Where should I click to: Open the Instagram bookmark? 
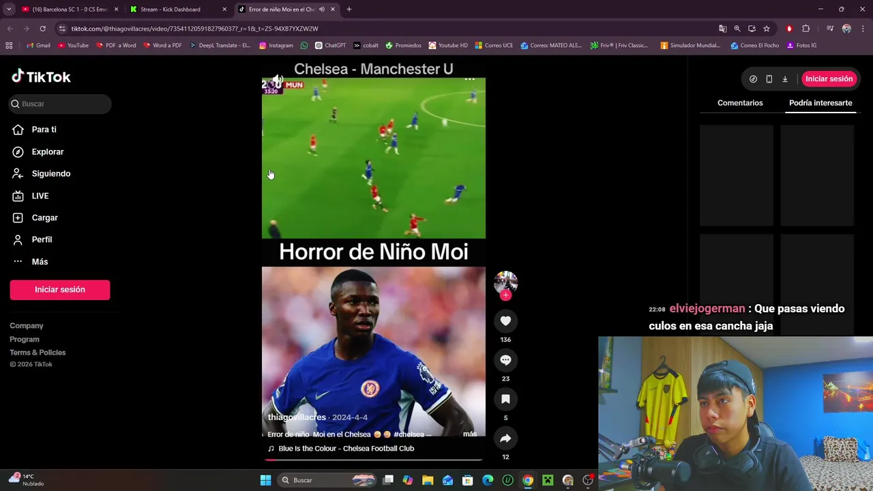pyautogui.click(x=276, y=46)
